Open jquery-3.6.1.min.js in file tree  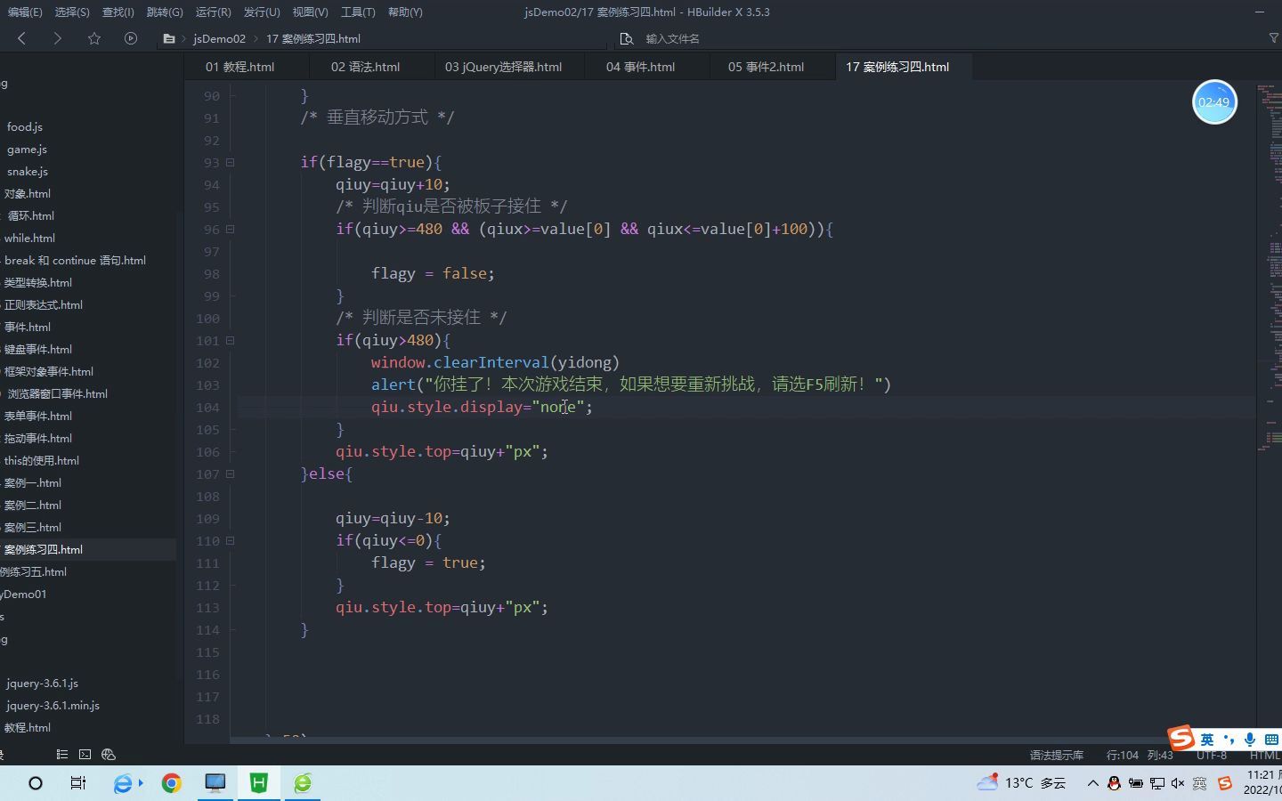(x=53, y=706)
